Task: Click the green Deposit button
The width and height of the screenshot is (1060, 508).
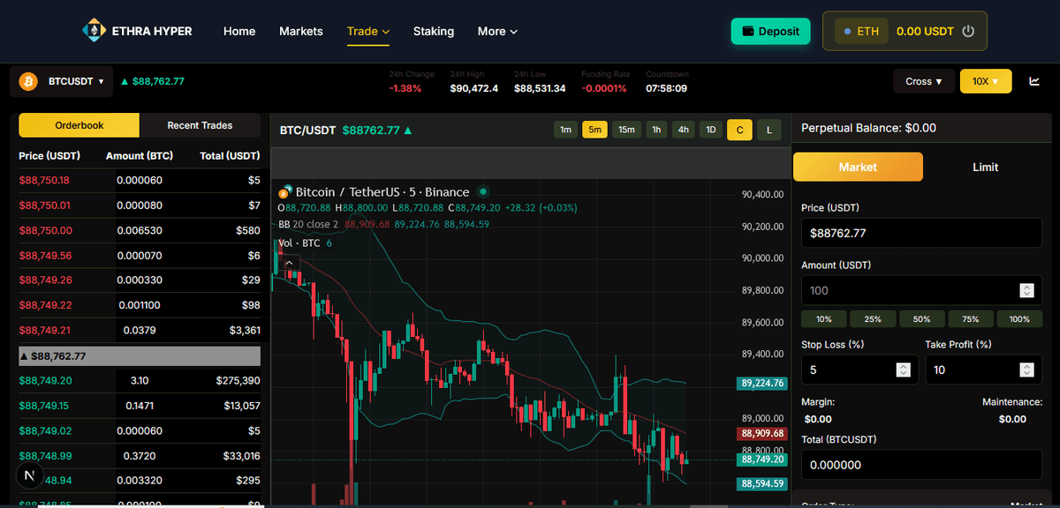Action: [x=770, y=31]
